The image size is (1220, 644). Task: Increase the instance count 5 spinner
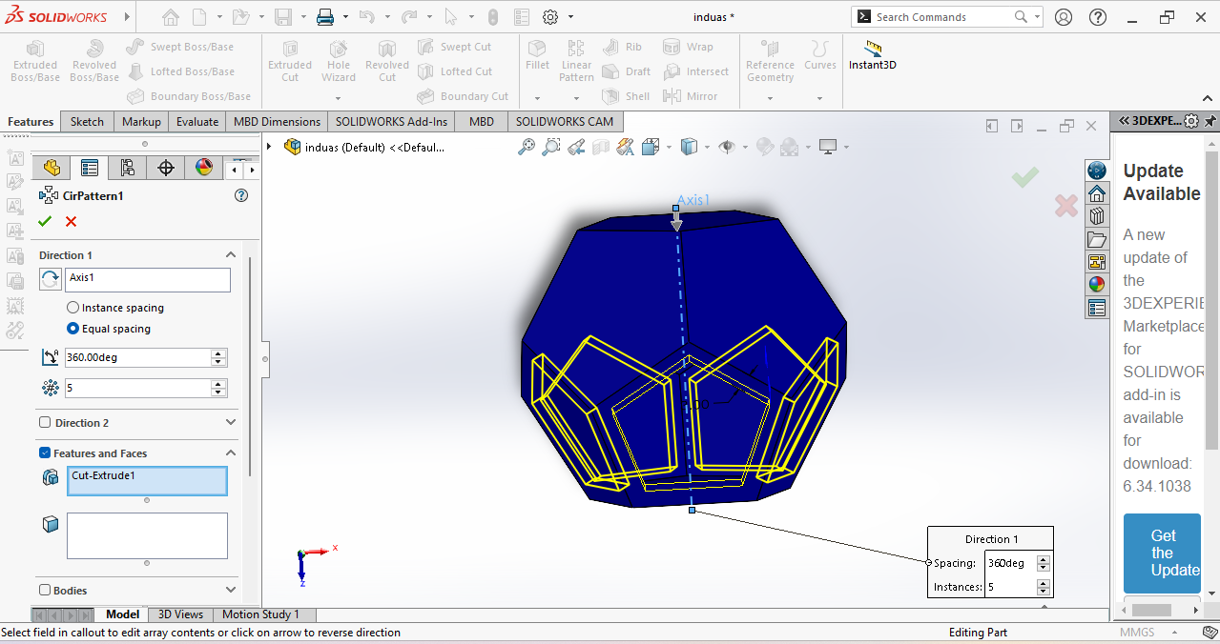point(219,384)
